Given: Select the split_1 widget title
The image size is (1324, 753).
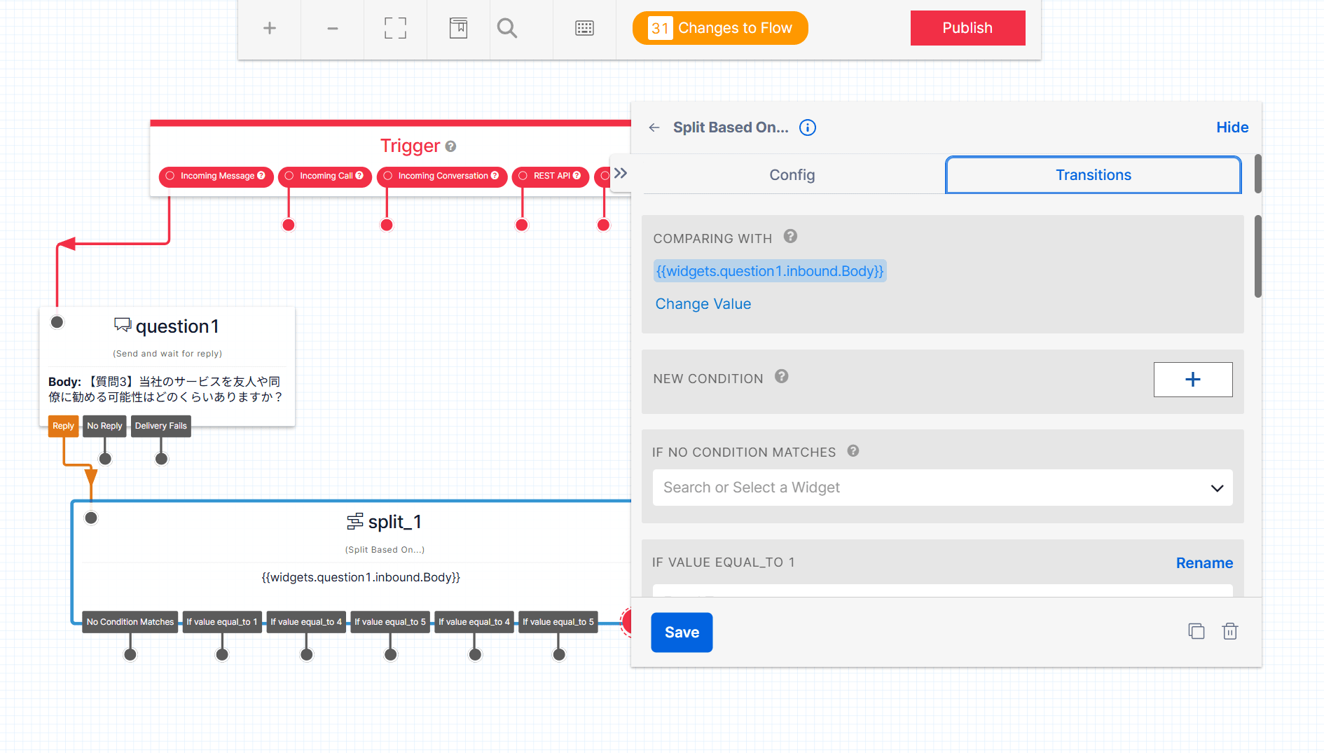Looking at the screenshot, I should 395,522.
